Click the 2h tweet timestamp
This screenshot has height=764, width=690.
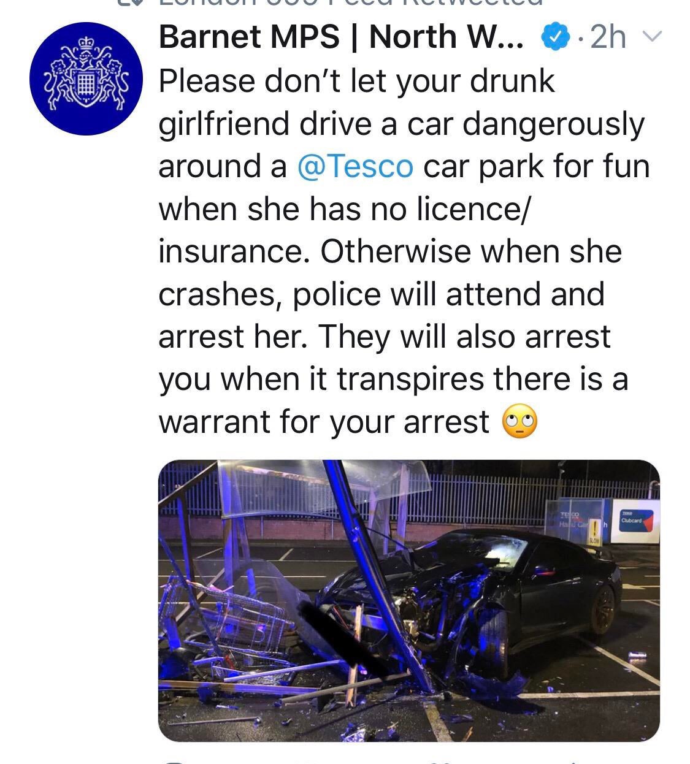click(607, 38)
